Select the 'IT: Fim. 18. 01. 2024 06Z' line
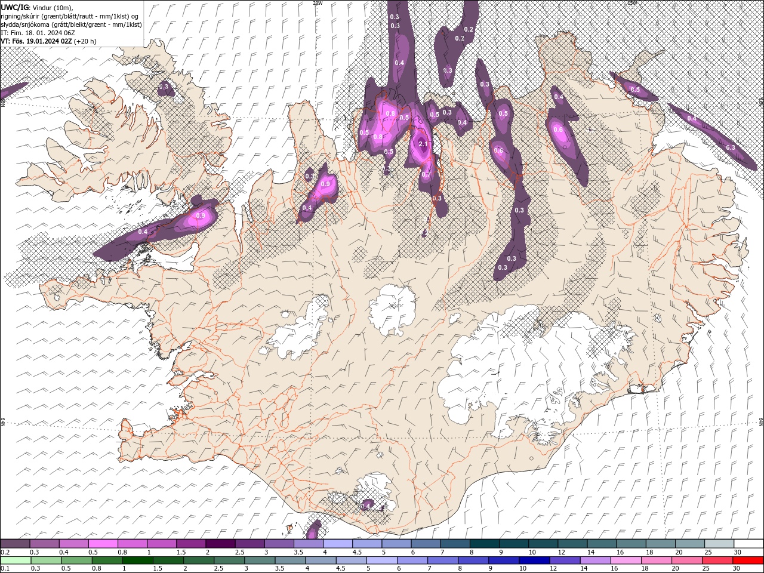This screenshot has height=573, width=764. pos(37,32)
